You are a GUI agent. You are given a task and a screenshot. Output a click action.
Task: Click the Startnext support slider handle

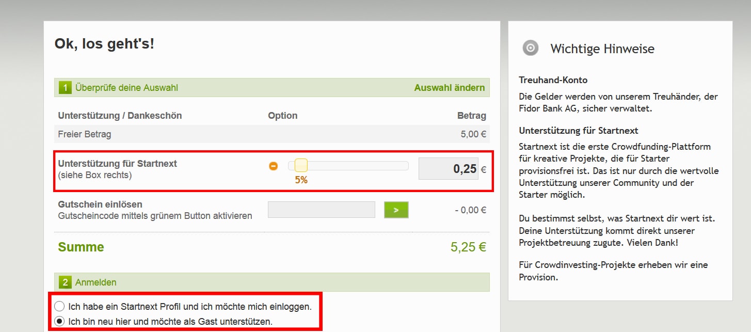[x=301, y=166]
